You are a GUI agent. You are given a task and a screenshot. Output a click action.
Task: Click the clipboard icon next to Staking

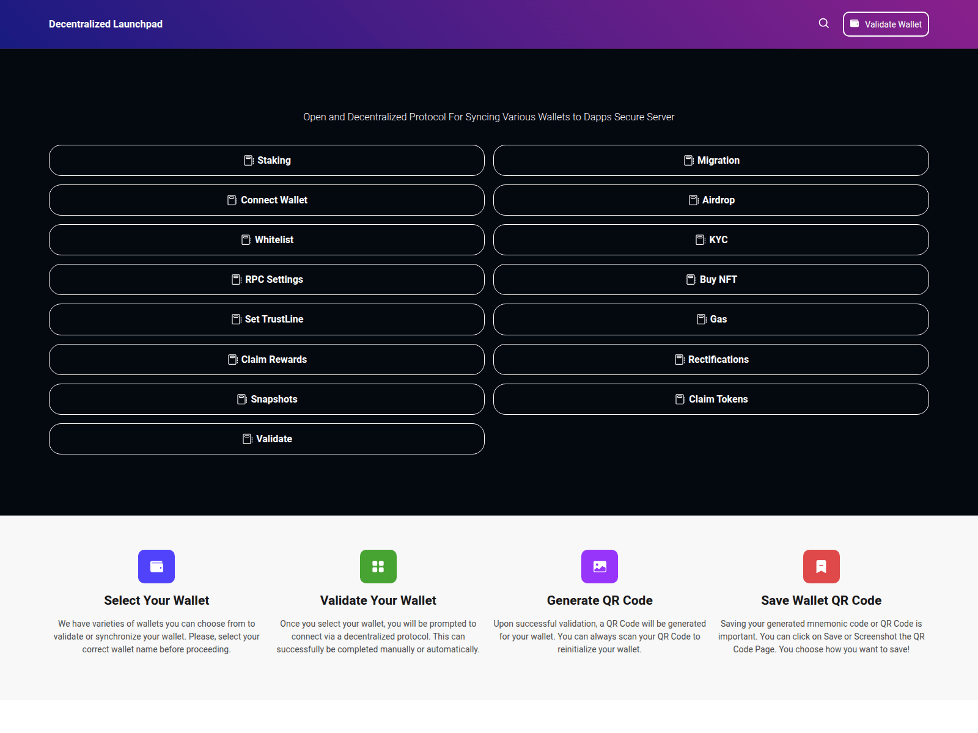click(x=248, y=160)
